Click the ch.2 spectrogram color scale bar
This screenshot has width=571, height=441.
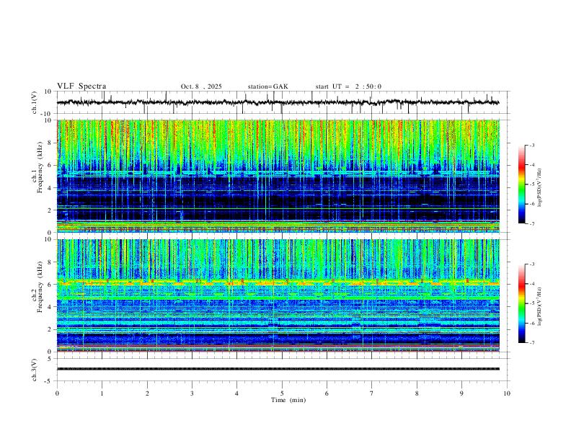521,303
